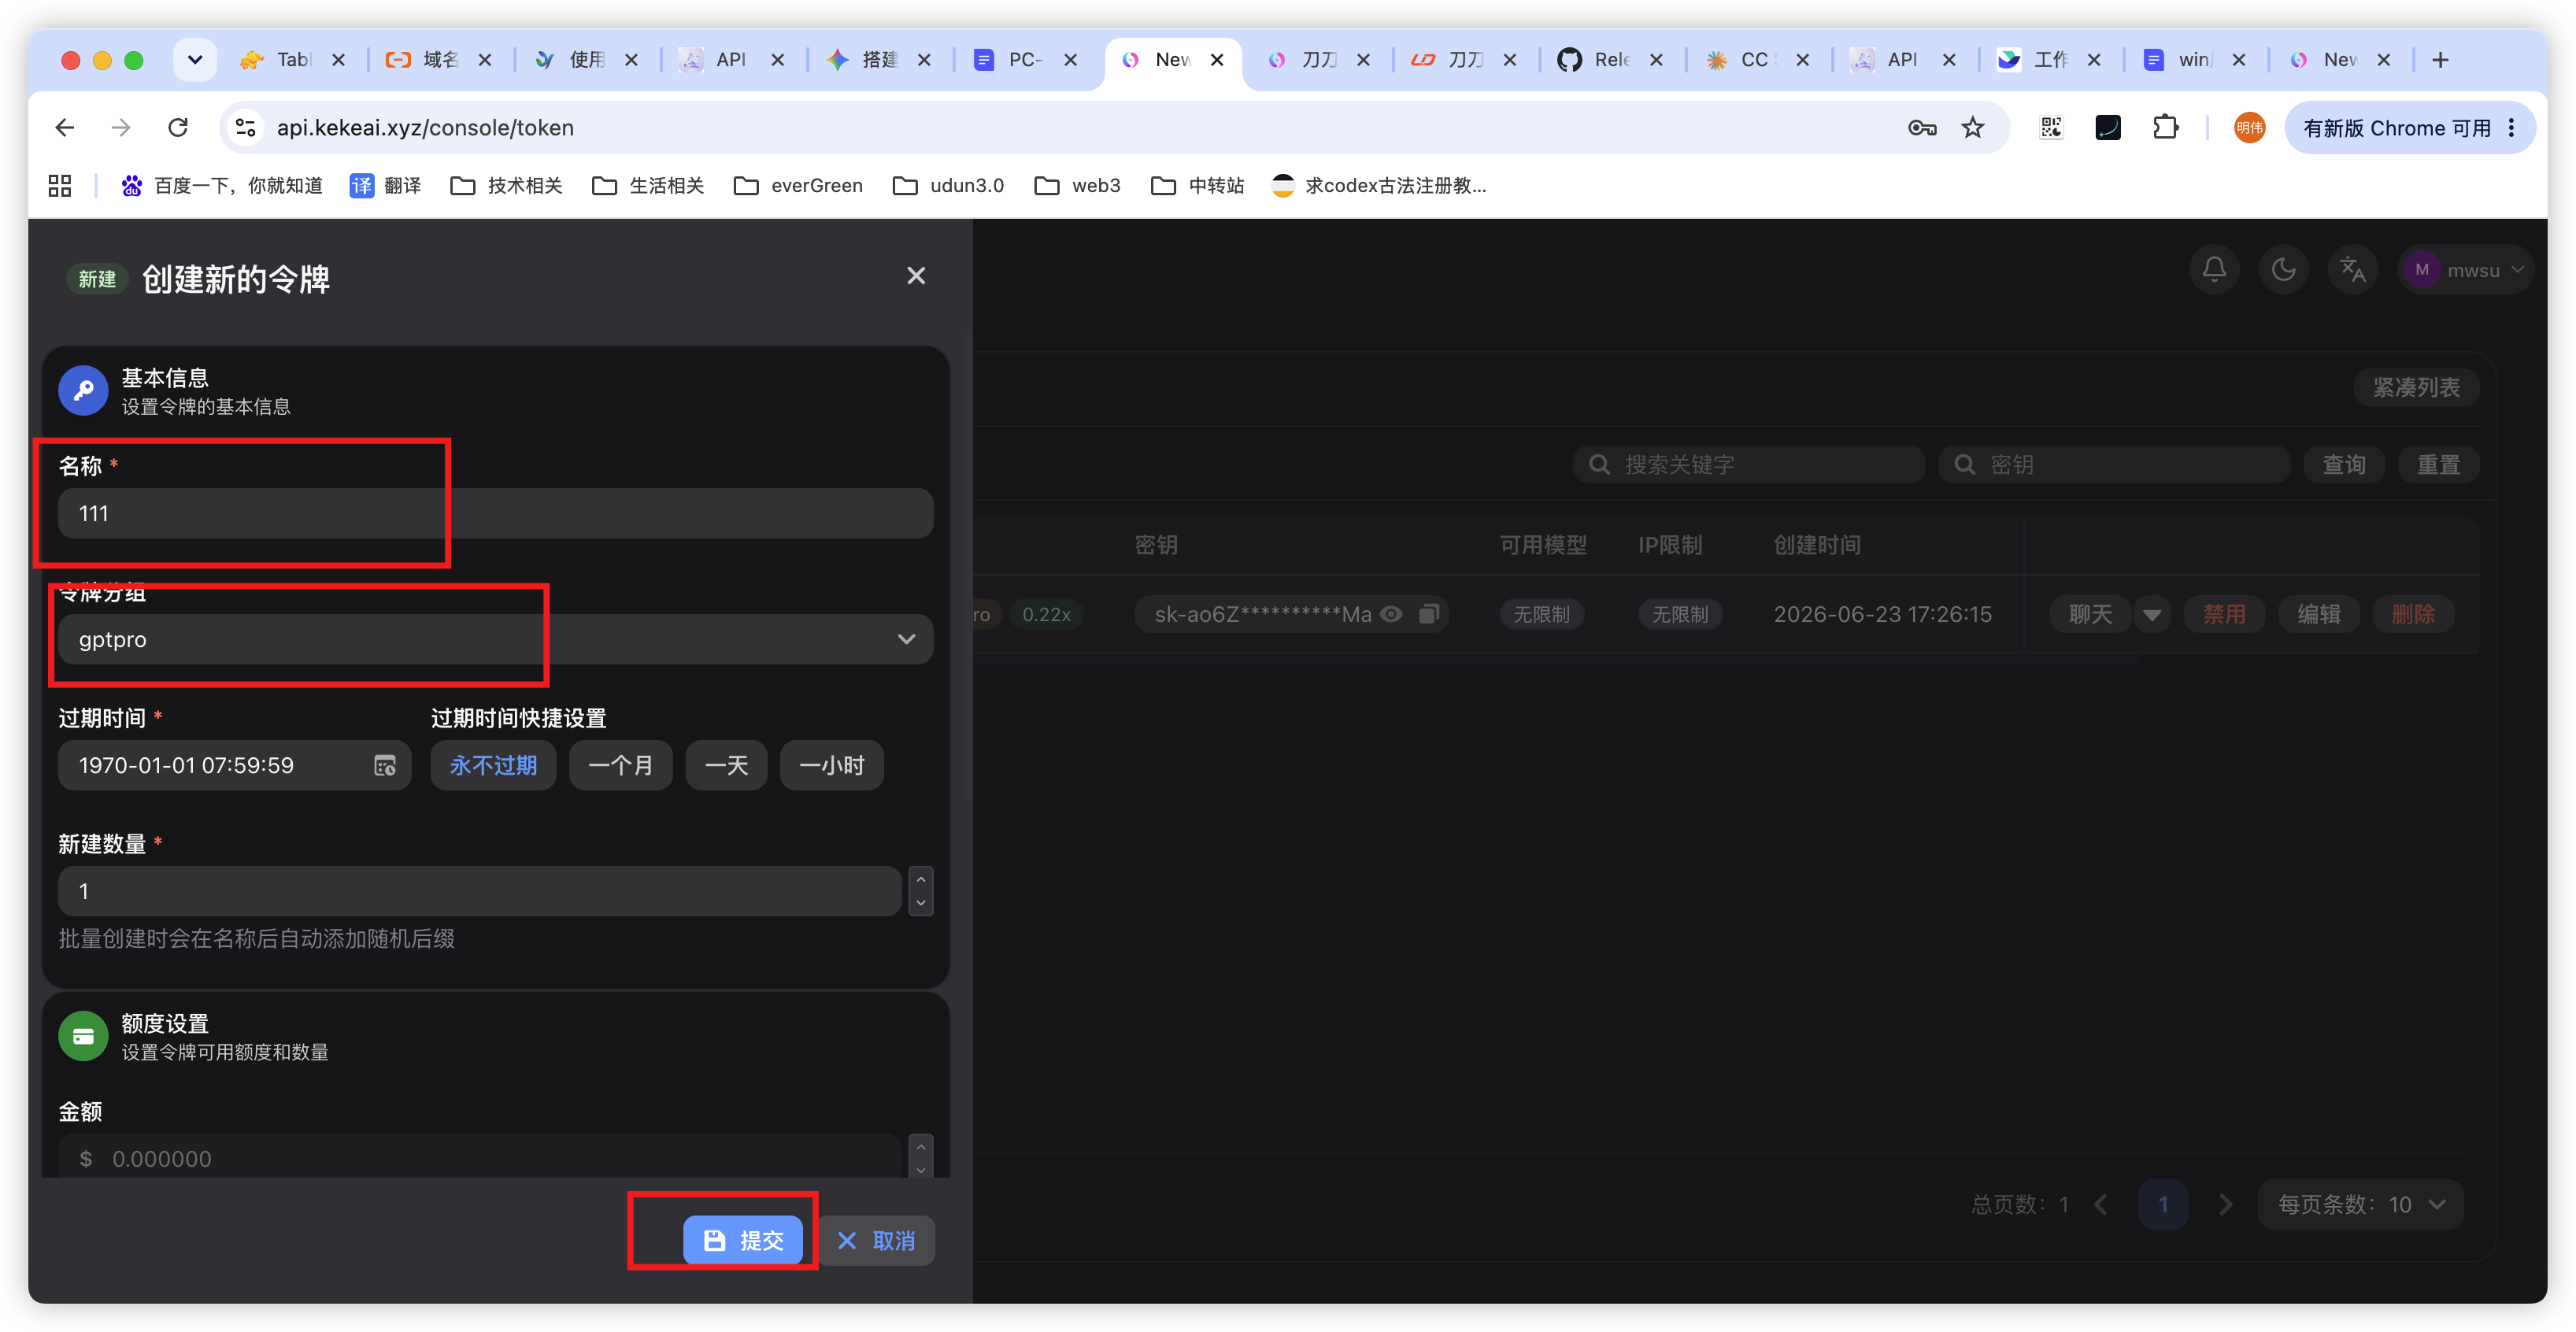The image size is (2576, 1332).
Task: Reveal the sk-ao6Z key with eye icon
Action: [1391, 614]
